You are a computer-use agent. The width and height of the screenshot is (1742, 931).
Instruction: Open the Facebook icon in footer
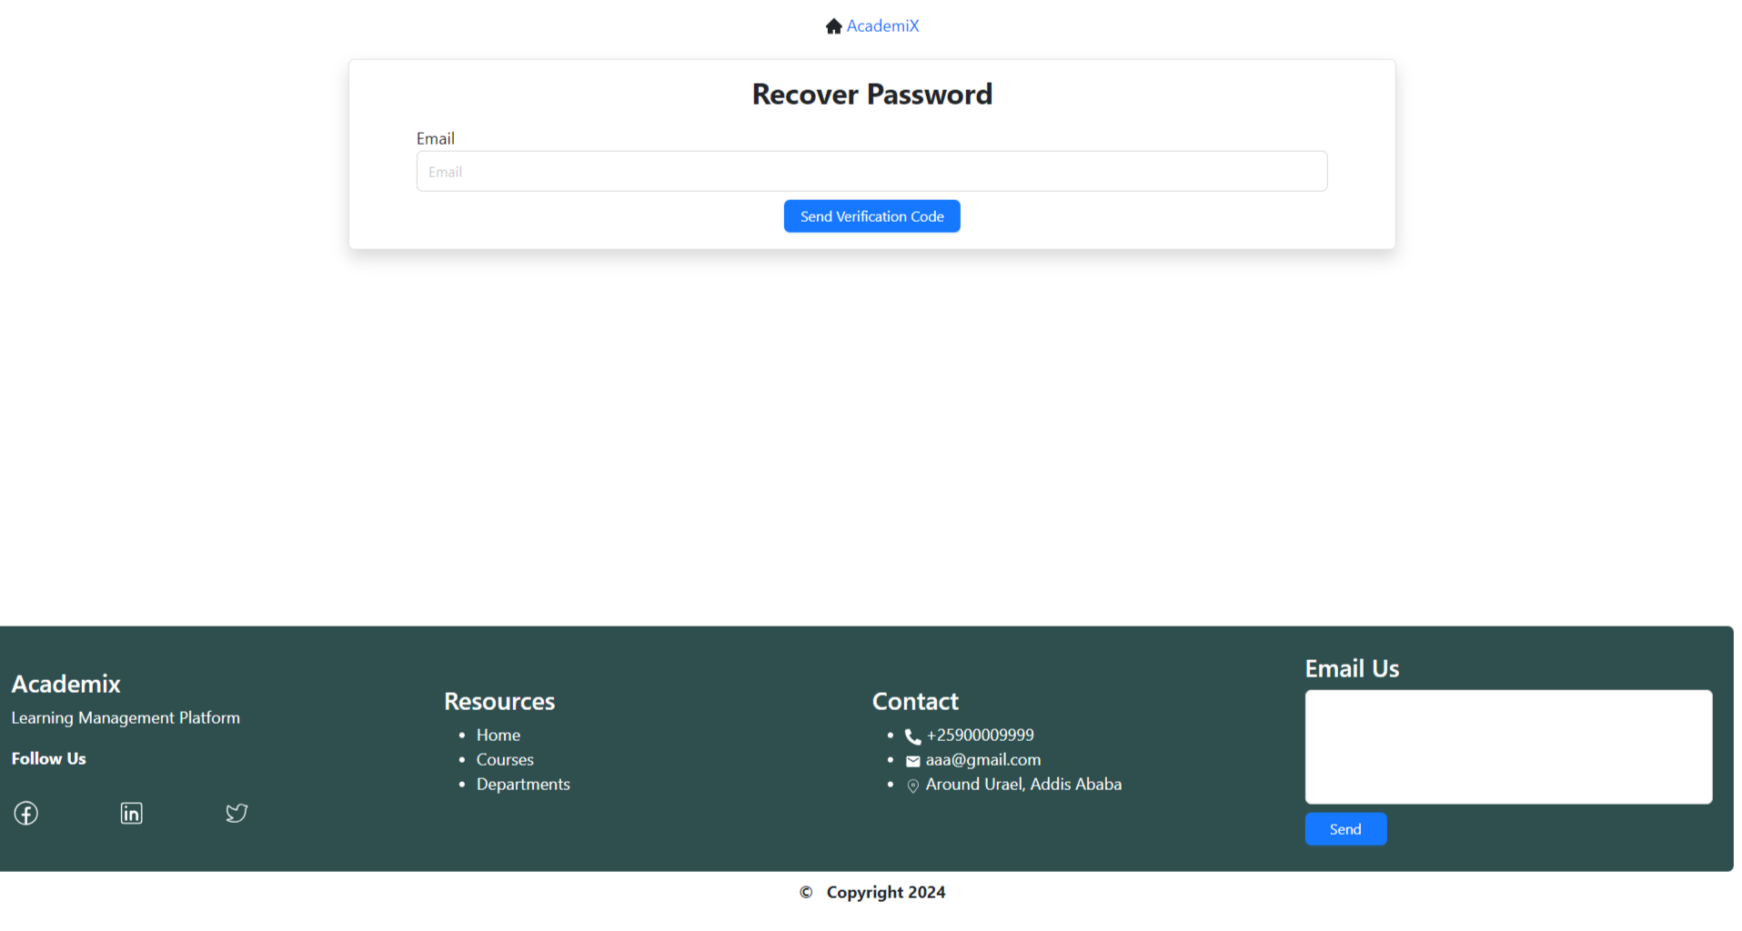click(x=26, y=813)
